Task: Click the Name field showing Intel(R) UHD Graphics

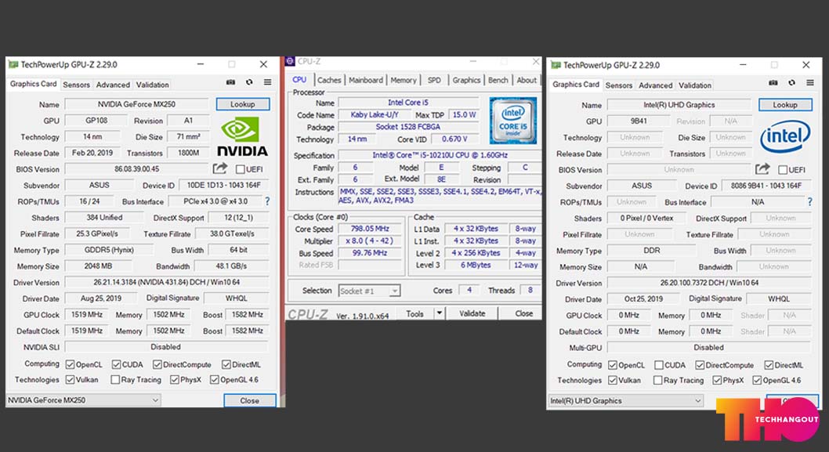Action: point(679,105)
